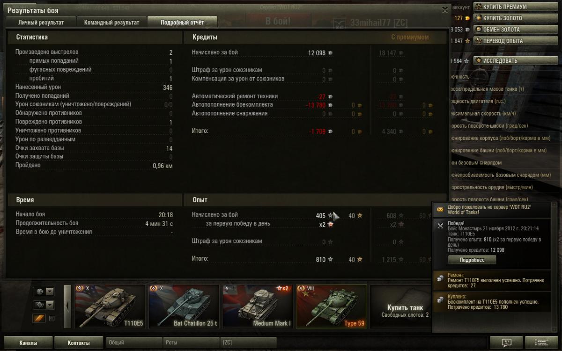Click the gold star on КУПИТЬ ПРЕМИУМ
The width and height of the screenshot is (562, 351).
coord(479,7)
